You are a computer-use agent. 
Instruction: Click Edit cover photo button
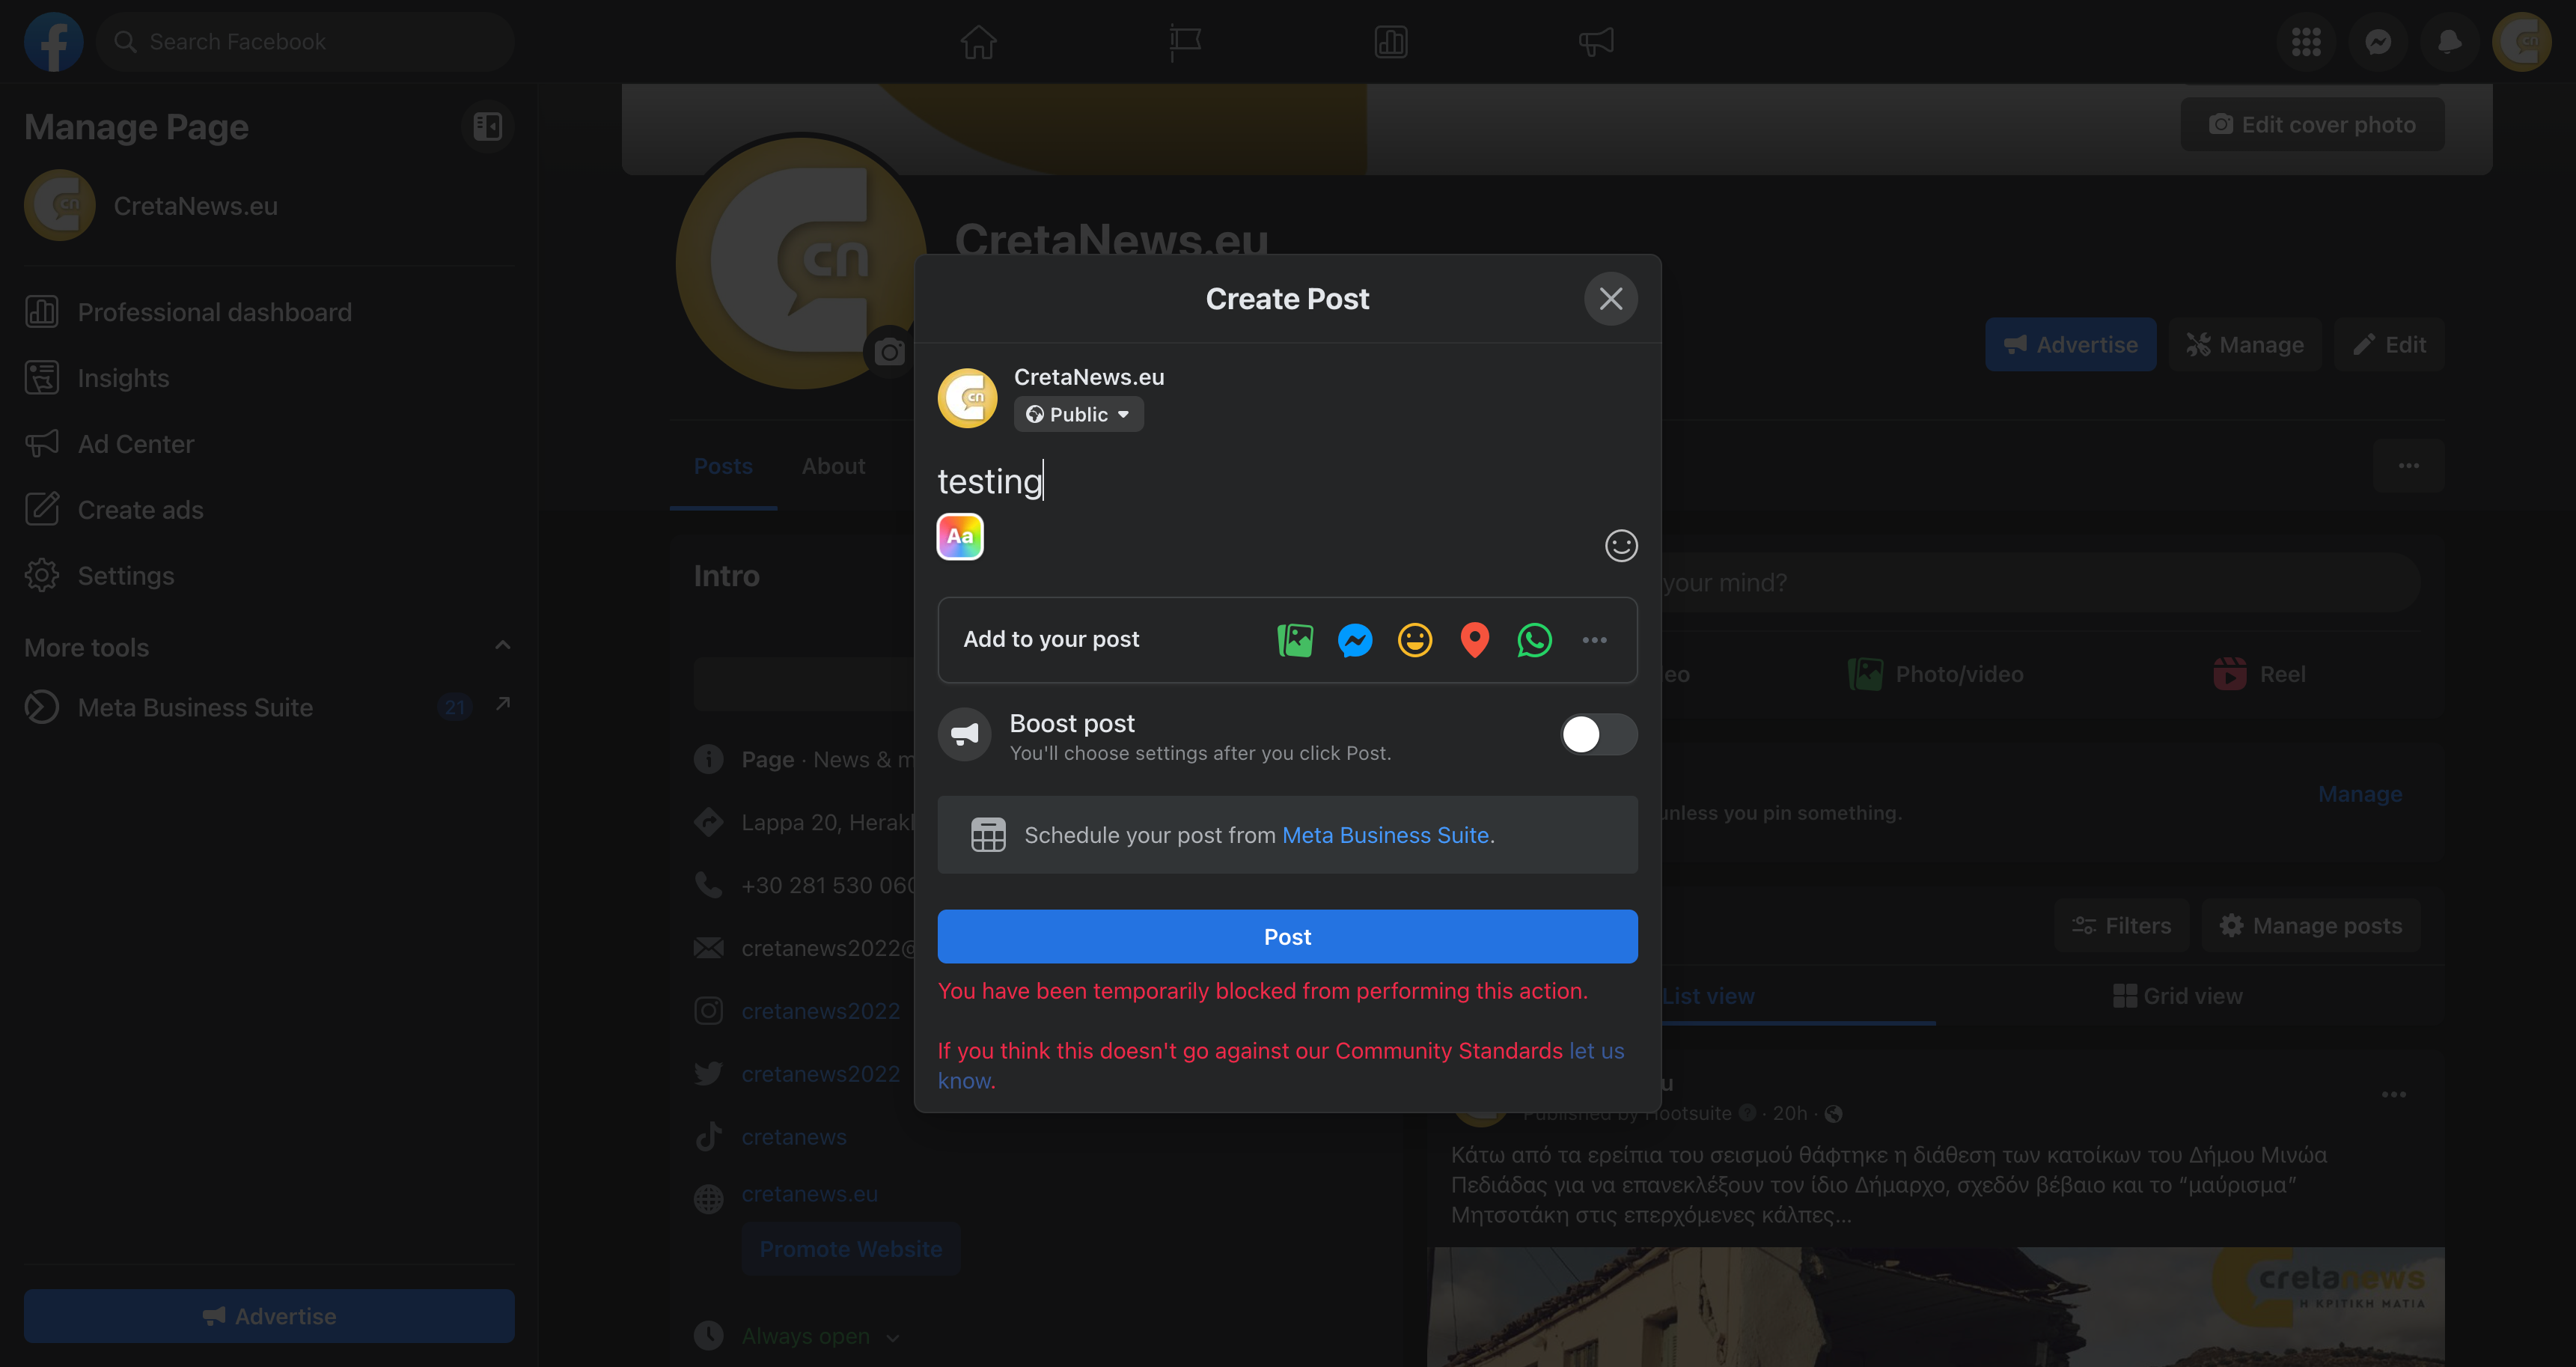tap(2312, 124)
